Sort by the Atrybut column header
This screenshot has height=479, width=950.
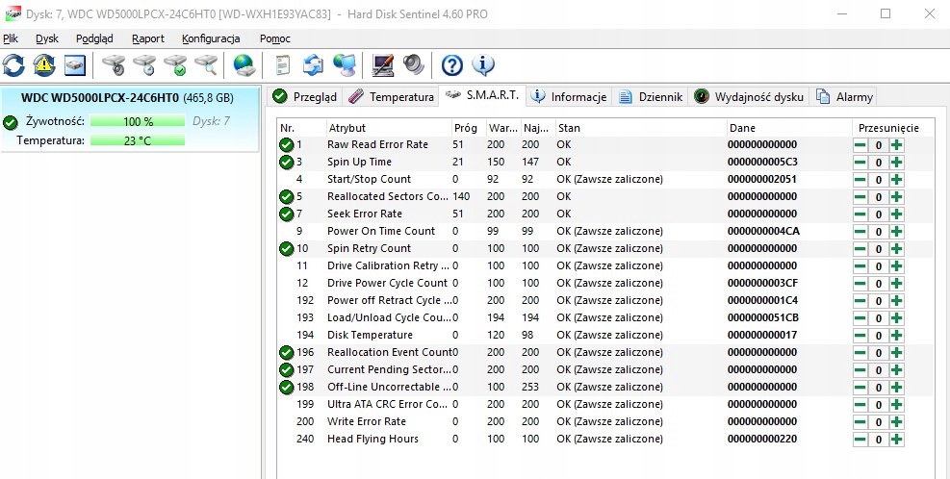[388, 128]
